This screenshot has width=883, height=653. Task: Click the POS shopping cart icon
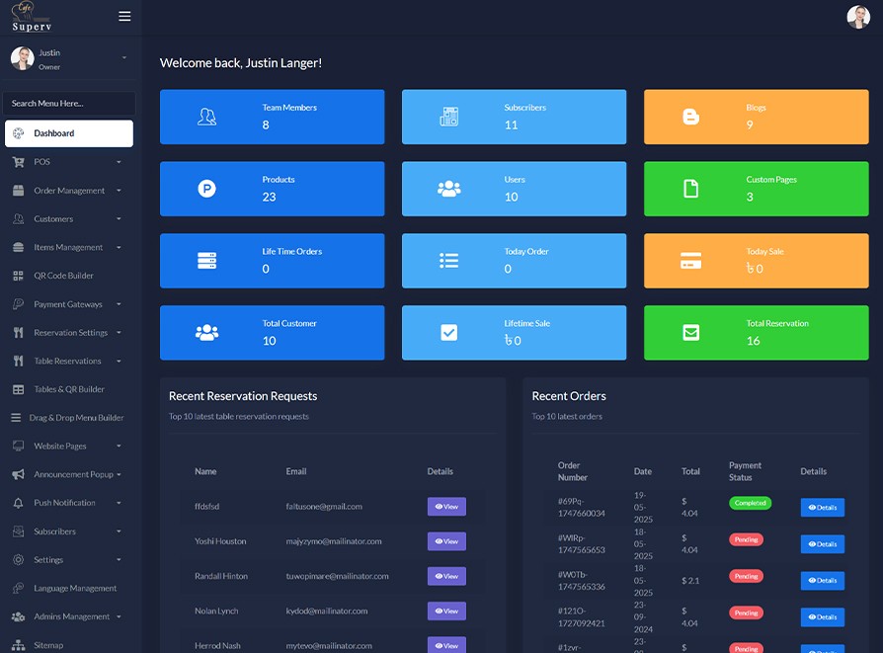(18, 162)
